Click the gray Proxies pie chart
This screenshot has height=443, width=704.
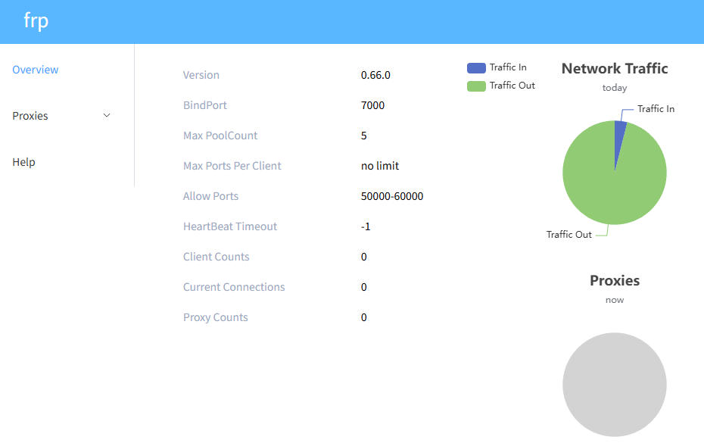tap(615, 385)
